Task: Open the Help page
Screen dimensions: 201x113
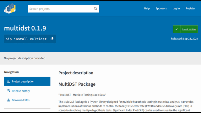Action: click(x=147, y=8)
